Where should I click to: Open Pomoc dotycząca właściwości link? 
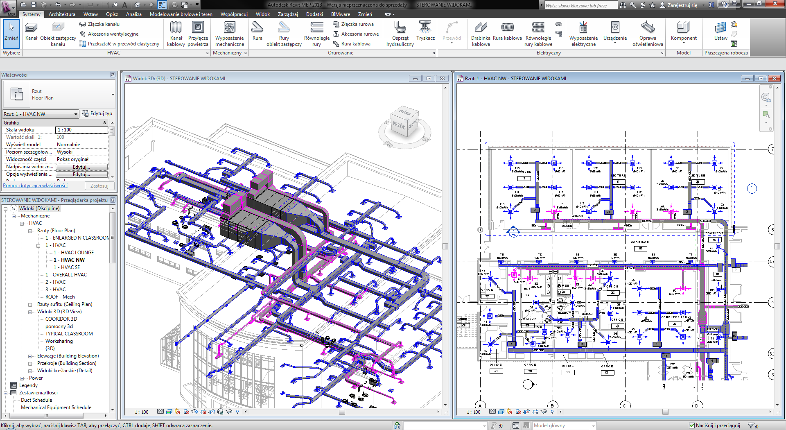coord(35,186)
